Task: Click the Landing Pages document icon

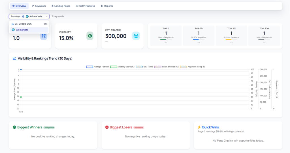Action: (52, 6)
